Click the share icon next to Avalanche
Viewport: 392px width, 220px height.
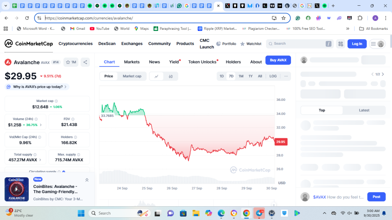point(85,62)
